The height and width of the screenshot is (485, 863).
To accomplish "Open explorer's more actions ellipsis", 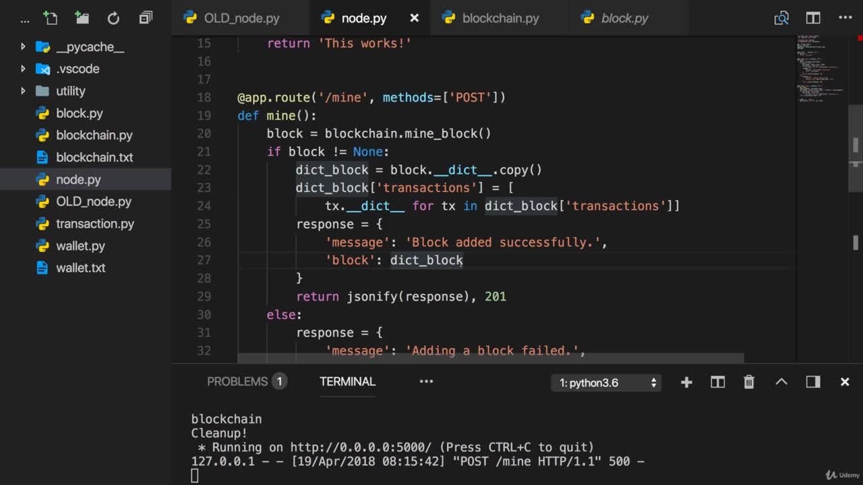I will pos(26,20).
